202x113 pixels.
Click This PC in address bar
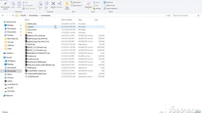click(23, 15)
